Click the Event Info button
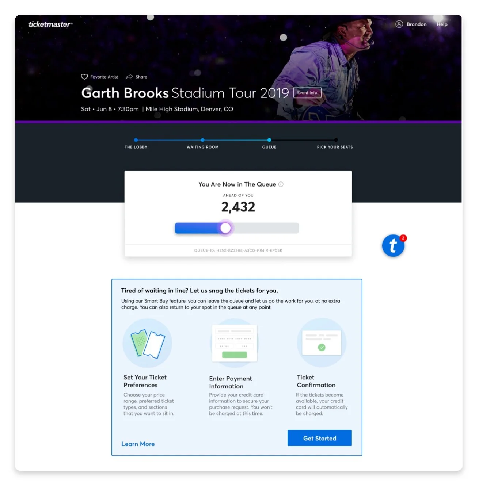The height and width of the screenshot is (490, 479). coord(307,93)
